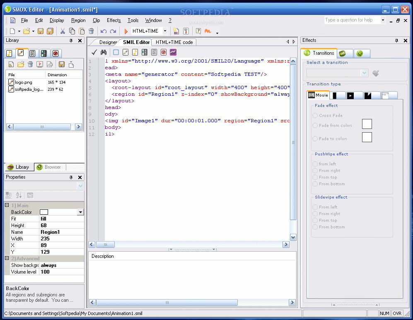Open the HTML+TIME format dropdown
Image resolution: width=413 pixels, height=320 pixels.
165,31
